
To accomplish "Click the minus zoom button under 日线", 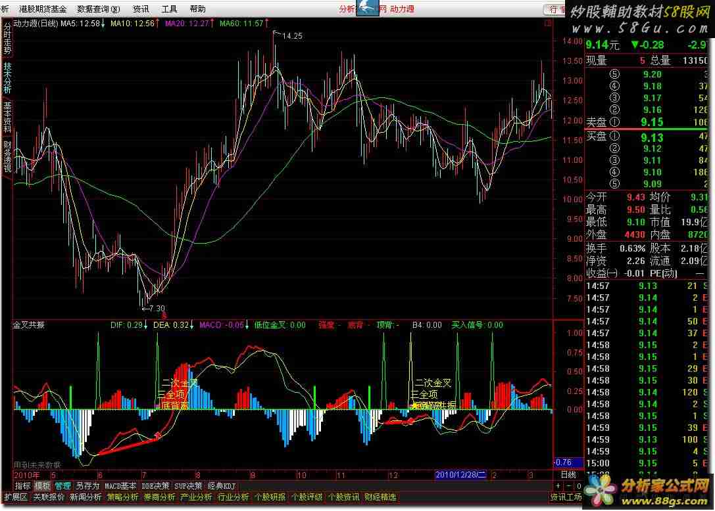I will pyautogui.click(x=568, y=486).
